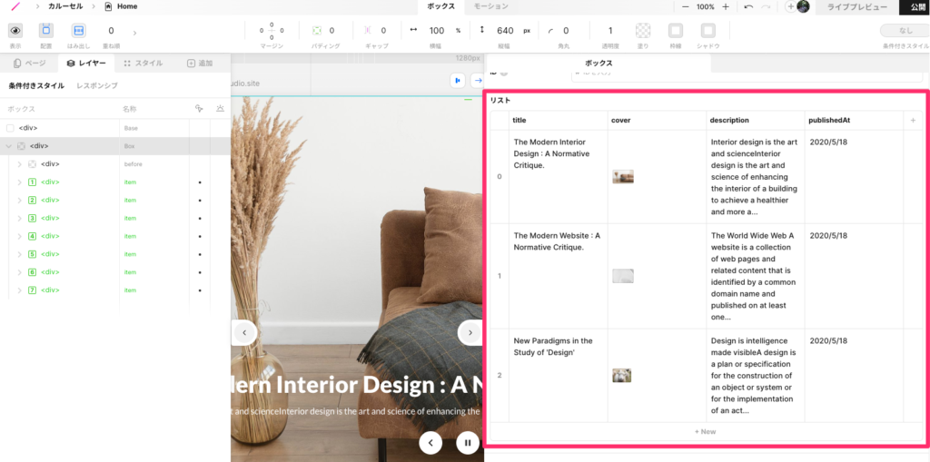Click the carousel previous arrow on canvas
Viewport: 930px width, 462px height.
[x=245, y=333]
